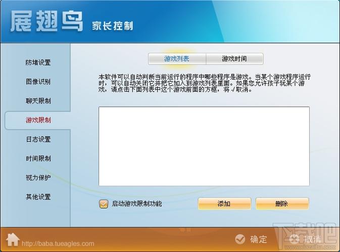Screen dimensions: 340x252
Task: Click the home icon in bottom bar
Action: (x=13, y=239)
